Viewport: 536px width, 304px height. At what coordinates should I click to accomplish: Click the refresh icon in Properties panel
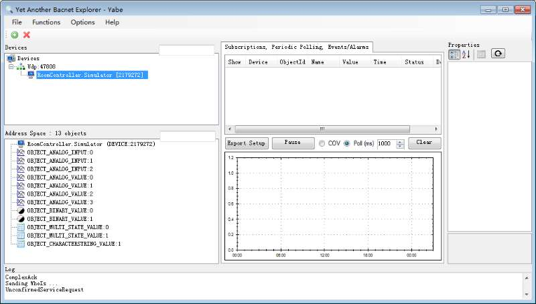tap(497, 54)
